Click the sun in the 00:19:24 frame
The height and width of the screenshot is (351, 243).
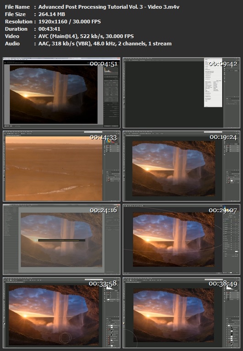click(x=147, y=169)
